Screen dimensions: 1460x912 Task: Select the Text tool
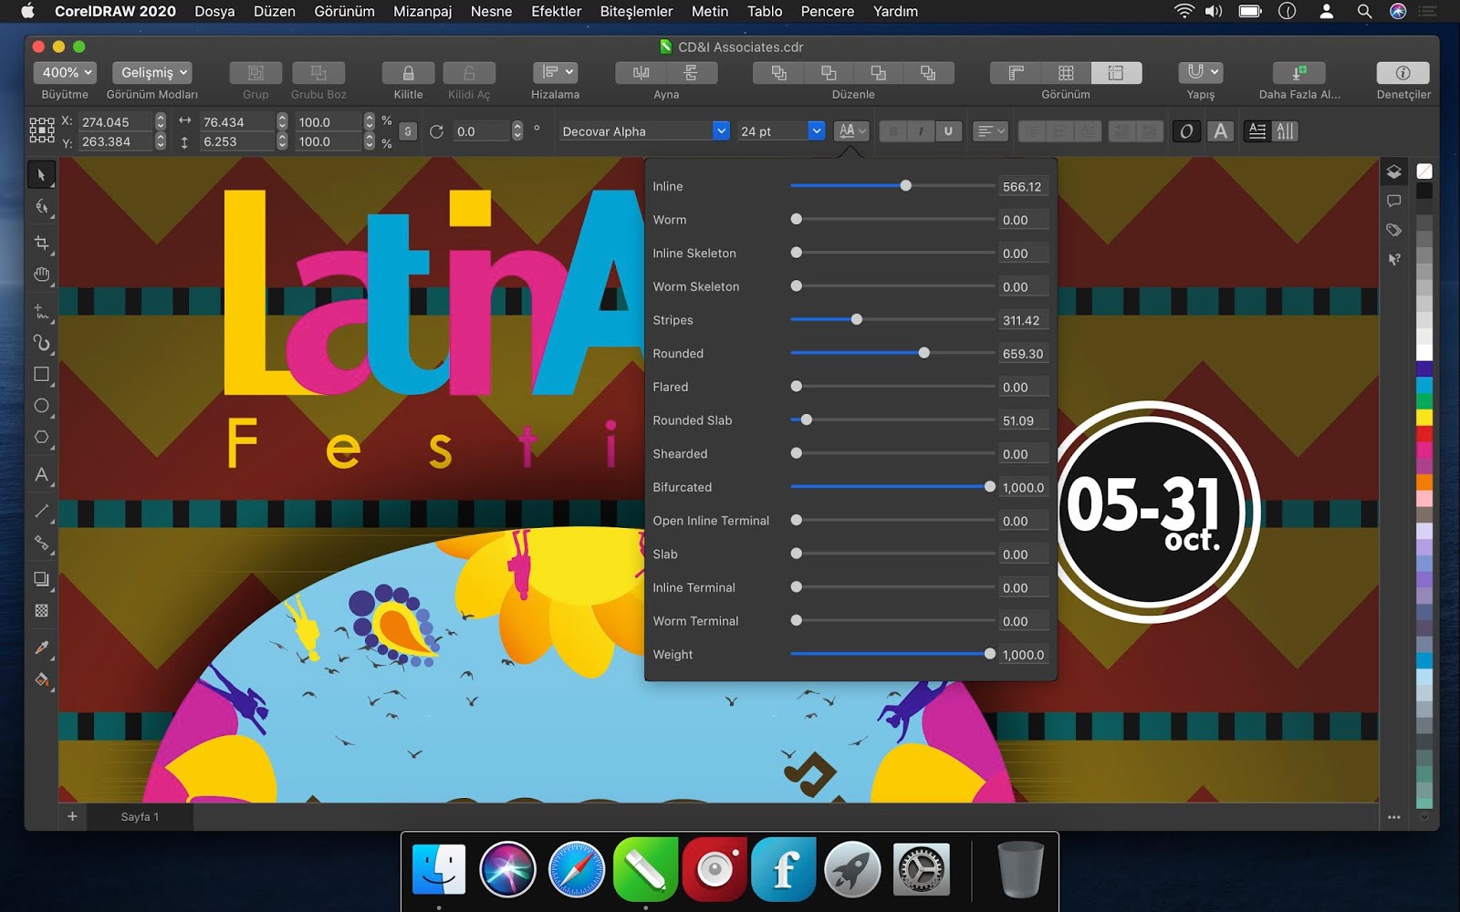(x=41, y=475)
